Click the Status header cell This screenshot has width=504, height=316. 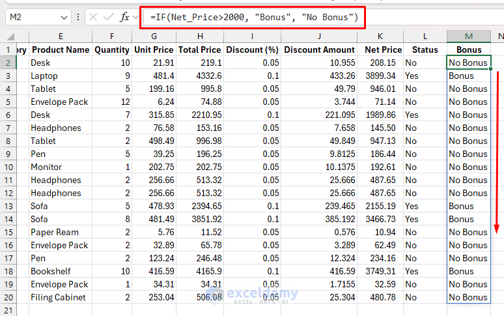click(x=425, y=50)
